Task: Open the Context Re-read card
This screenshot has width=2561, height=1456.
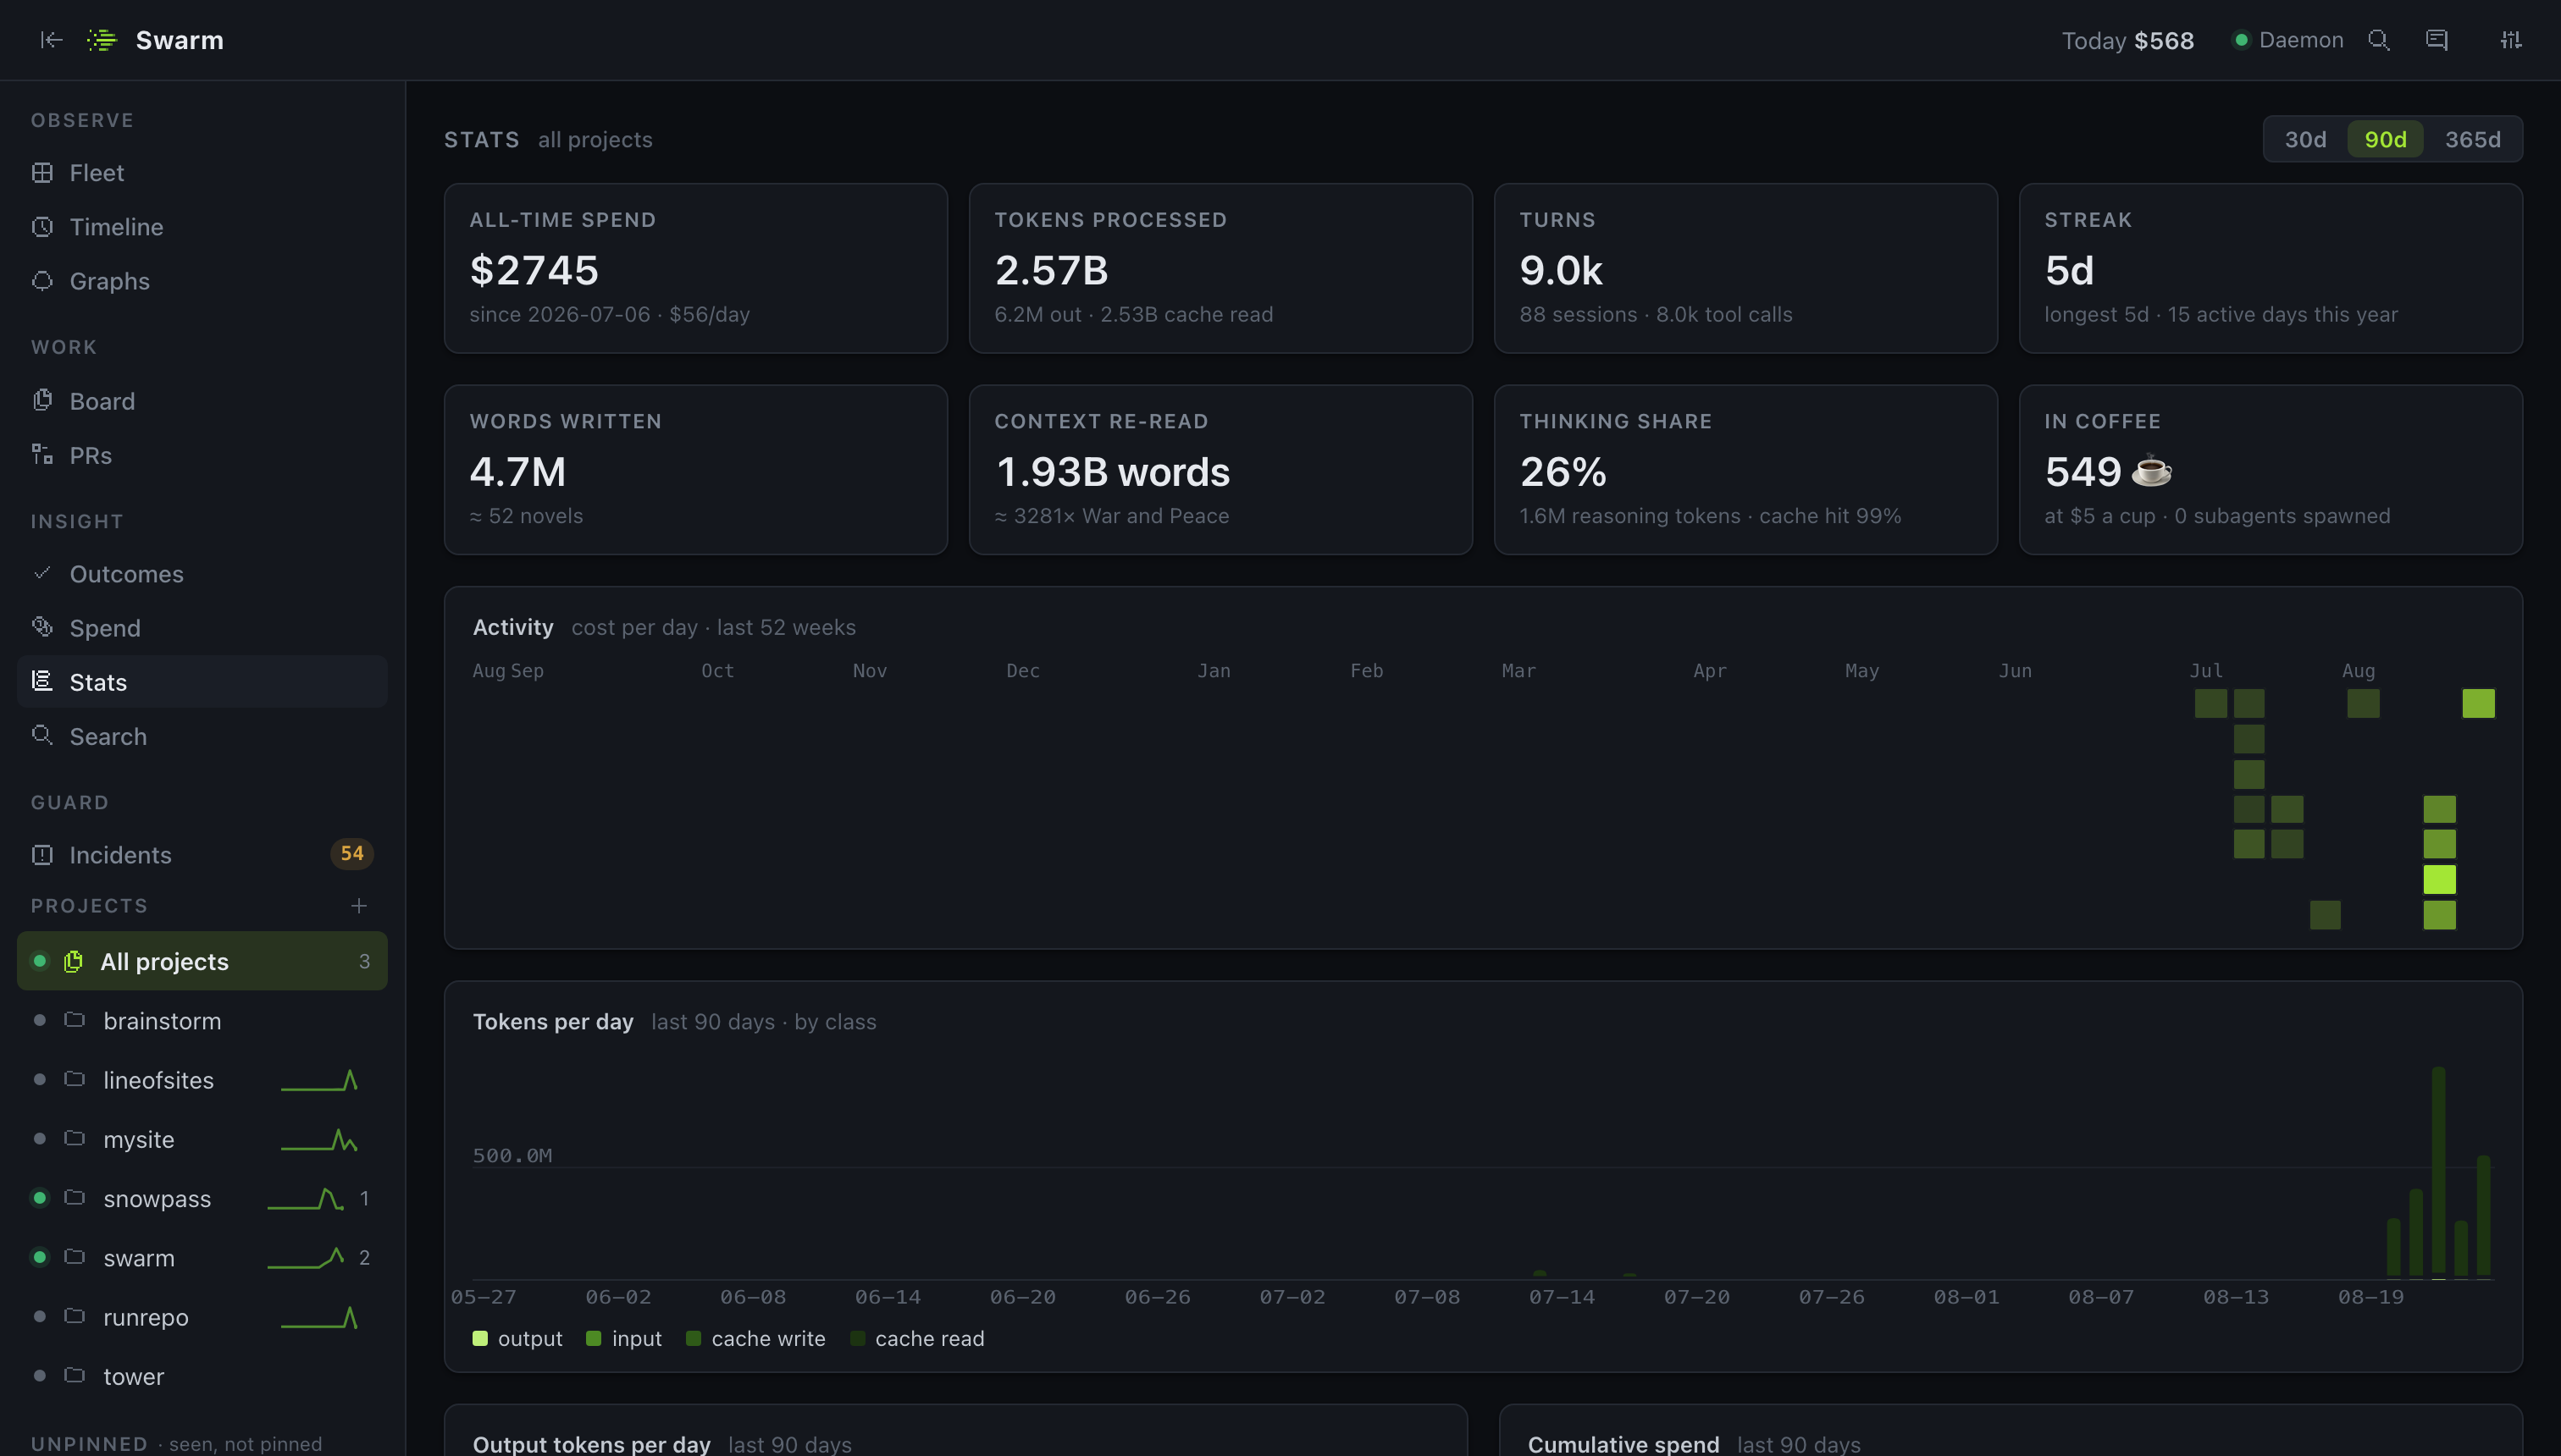Action: point(1220,470)
